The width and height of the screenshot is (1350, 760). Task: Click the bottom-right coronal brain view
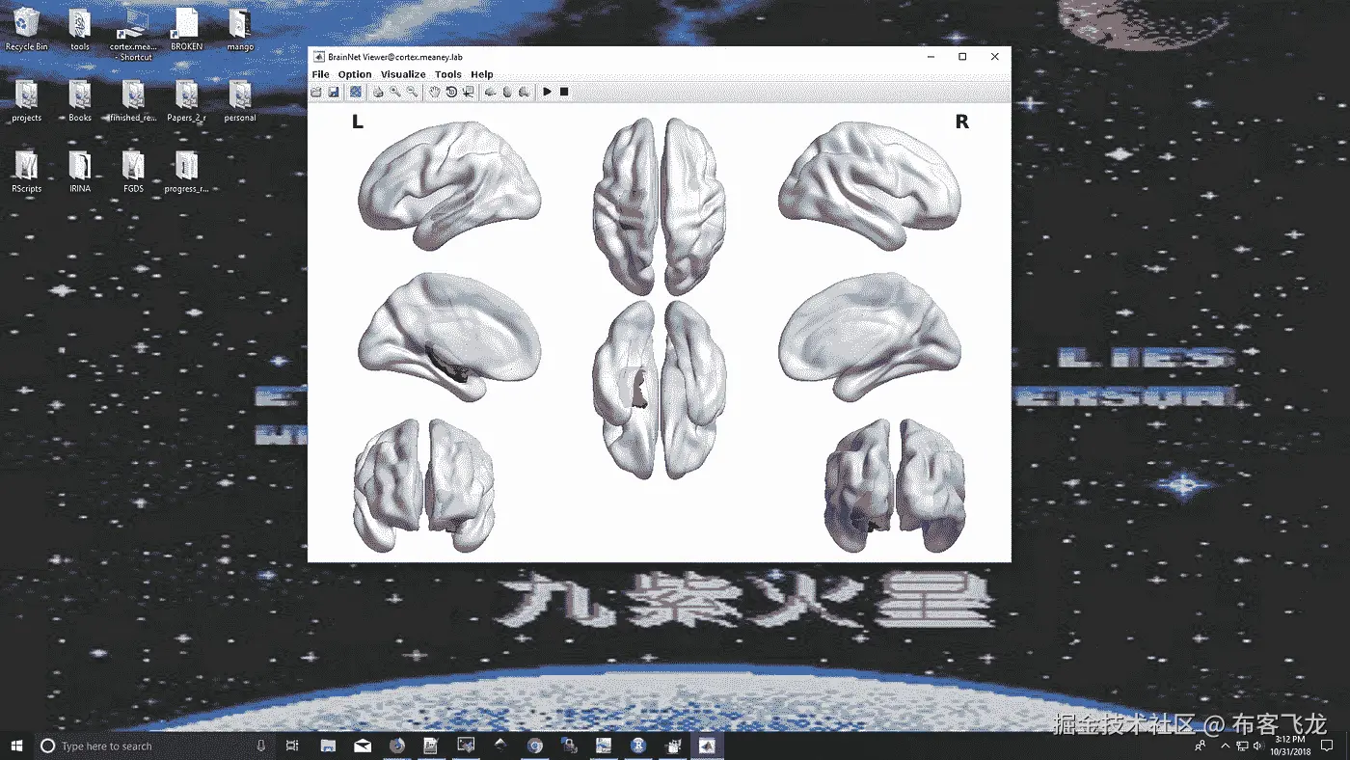(x=895, y=486)
